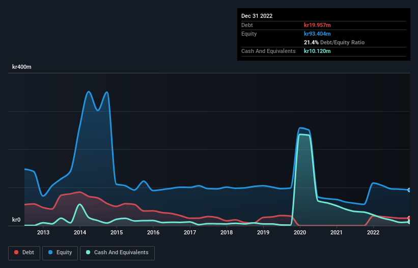The height and width of the screenshot is (268, 418).
Task: Click the kr10.120m cash value
Action: [317, 51]
